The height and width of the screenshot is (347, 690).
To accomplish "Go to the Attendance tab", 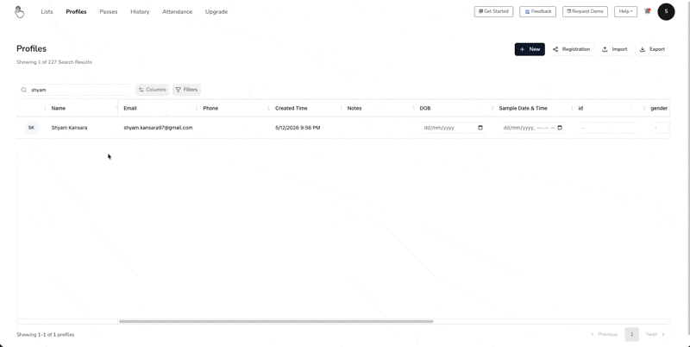I will point(178,12).
